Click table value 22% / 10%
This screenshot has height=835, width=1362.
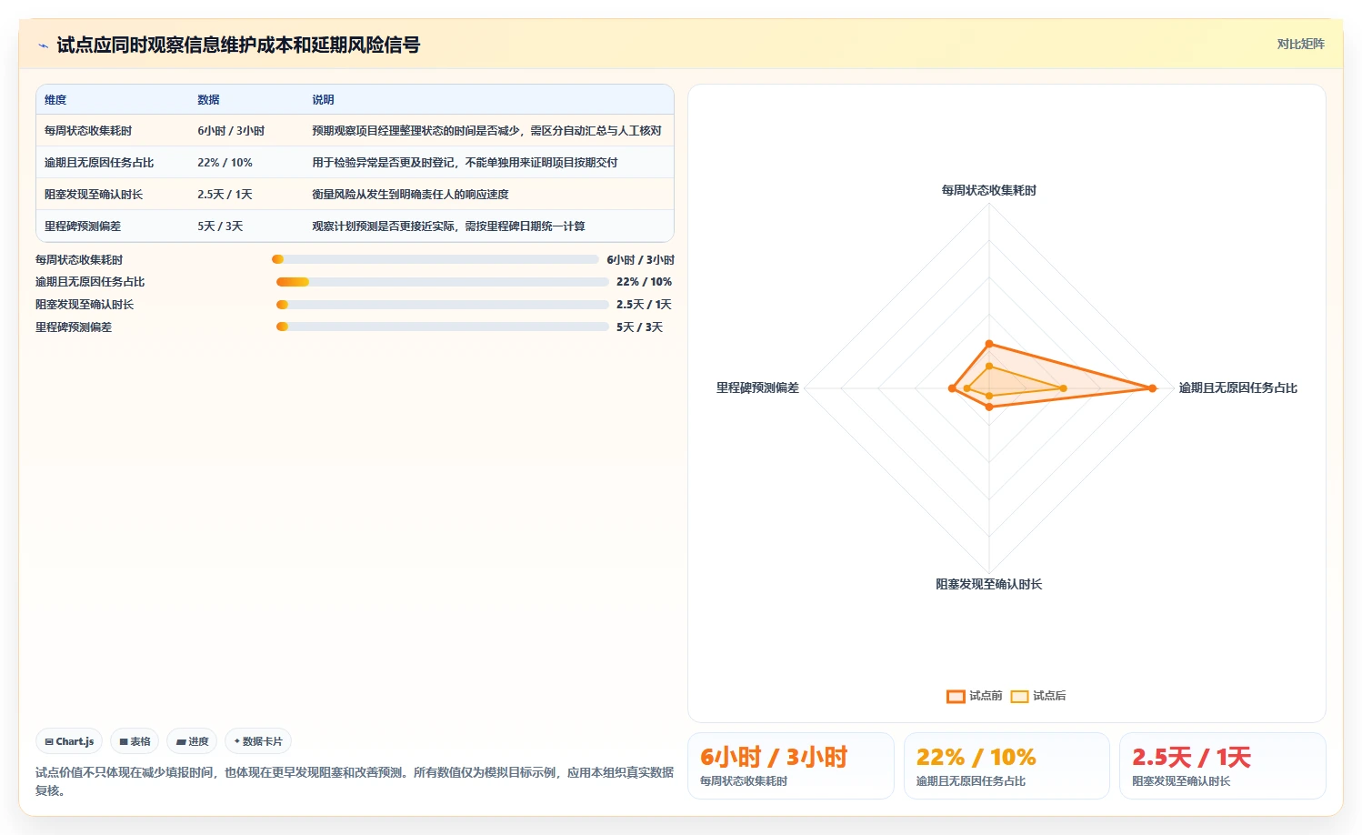225,163
